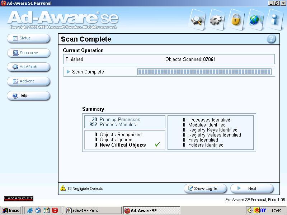Click Next to continue
The width and height of the screenshot is (287, 215).
(252, 188)
